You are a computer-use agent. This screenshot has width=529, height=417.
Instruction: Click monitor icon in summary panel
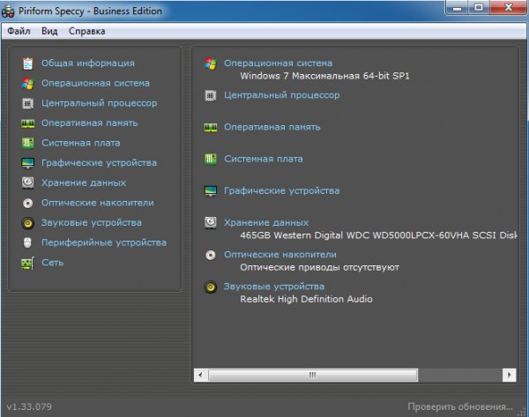coord(211,191)
